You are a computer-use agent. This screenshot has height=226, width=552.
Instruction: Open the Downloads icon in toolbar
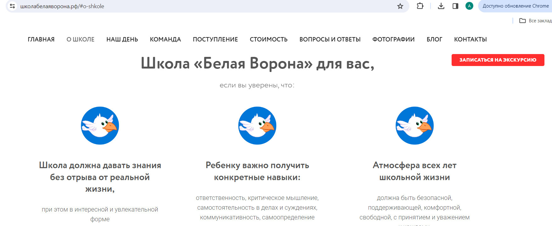pyautogui.click(x=441, y=6)
